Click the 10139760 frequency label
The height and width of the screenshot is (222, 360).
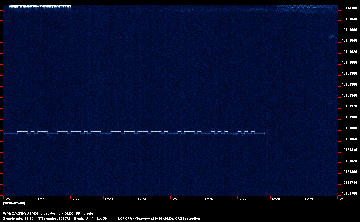pyautogui.click(x=349, y=193)
